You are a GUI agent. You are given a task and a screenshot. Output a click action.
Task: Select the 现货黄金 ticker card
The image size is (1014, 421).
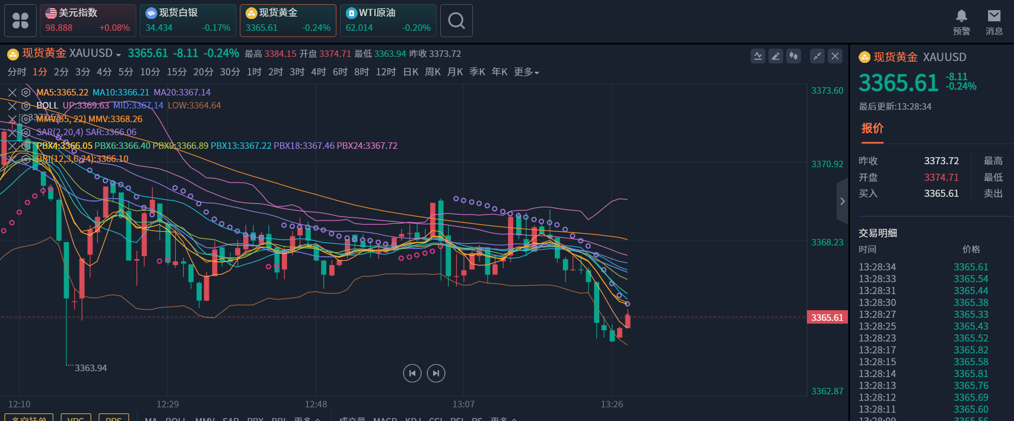[x=288, y=21]
